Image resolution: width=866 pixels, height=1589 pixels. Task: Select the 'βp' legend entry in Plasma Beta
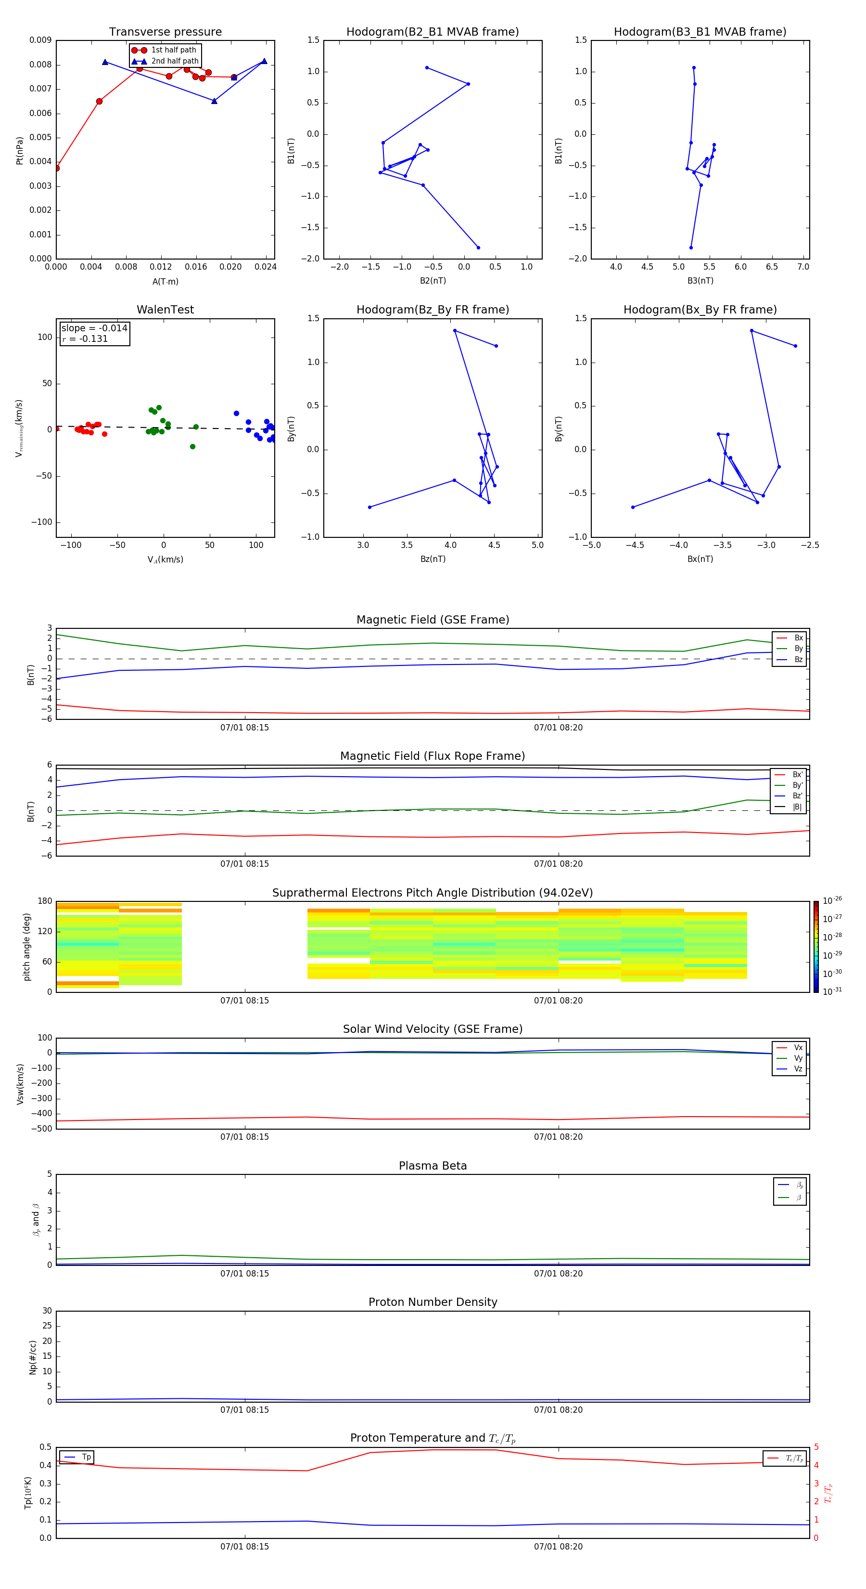(x=790, y=1185)
